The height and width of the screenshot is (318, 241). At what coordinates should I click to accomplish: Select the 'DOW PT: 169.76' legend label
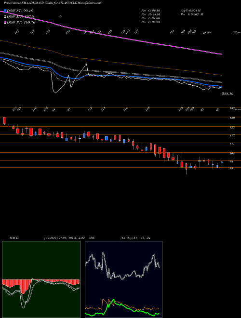point(21,22)
